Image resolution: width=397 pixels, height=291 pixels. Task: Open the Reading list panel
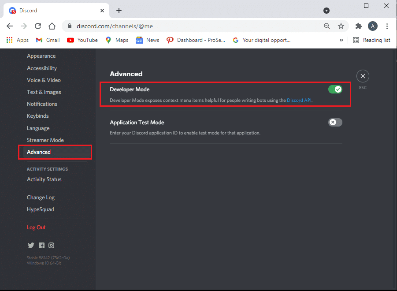point(371,40)
